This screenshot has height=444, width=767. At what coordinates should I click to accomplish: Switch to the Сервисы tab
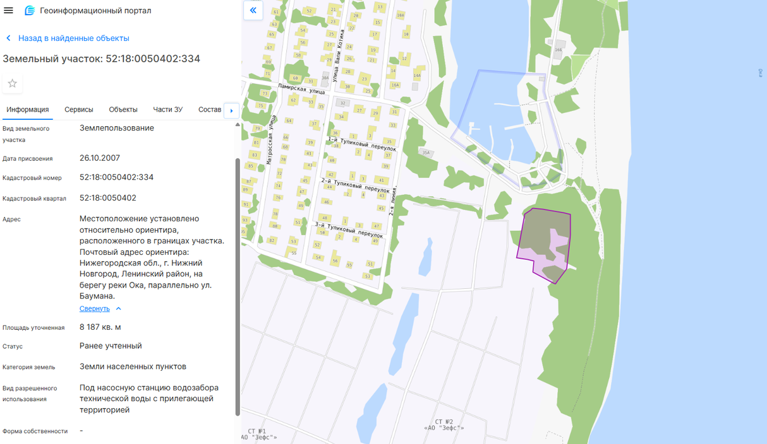pyautogui.click(x=79, y=110)
